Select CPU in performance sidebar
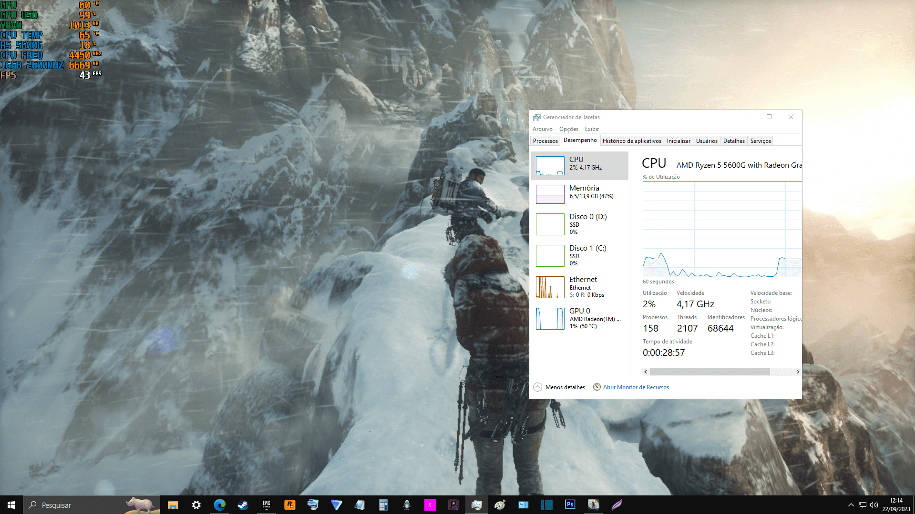Image resolution: width=915 pixels, height=514 pixels. tap(580, 166)
